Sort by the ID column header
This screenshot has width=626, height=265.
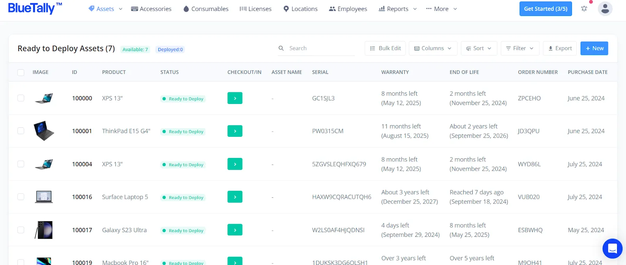(x=74, y=72)
